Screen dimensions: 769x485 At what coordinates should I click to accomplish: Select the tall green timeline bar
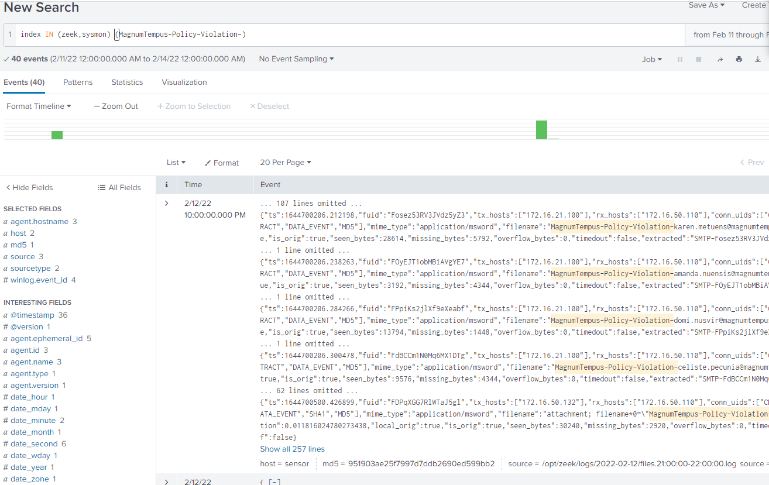541,130
